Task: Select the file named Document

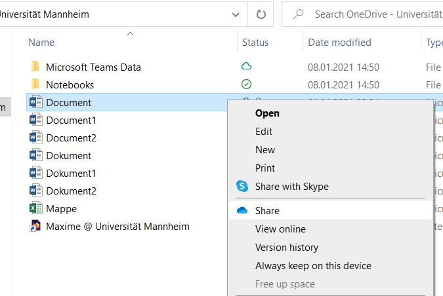Action: (x=68, y=103)
